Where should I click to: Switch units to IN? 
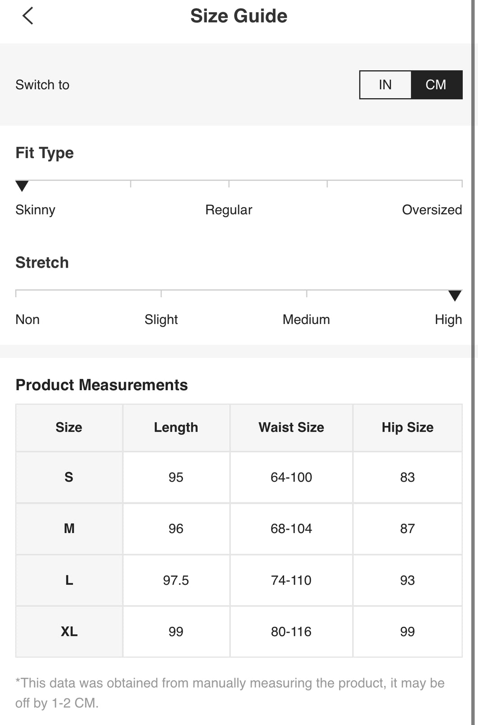pyautogui.click(x=385, y=85)
